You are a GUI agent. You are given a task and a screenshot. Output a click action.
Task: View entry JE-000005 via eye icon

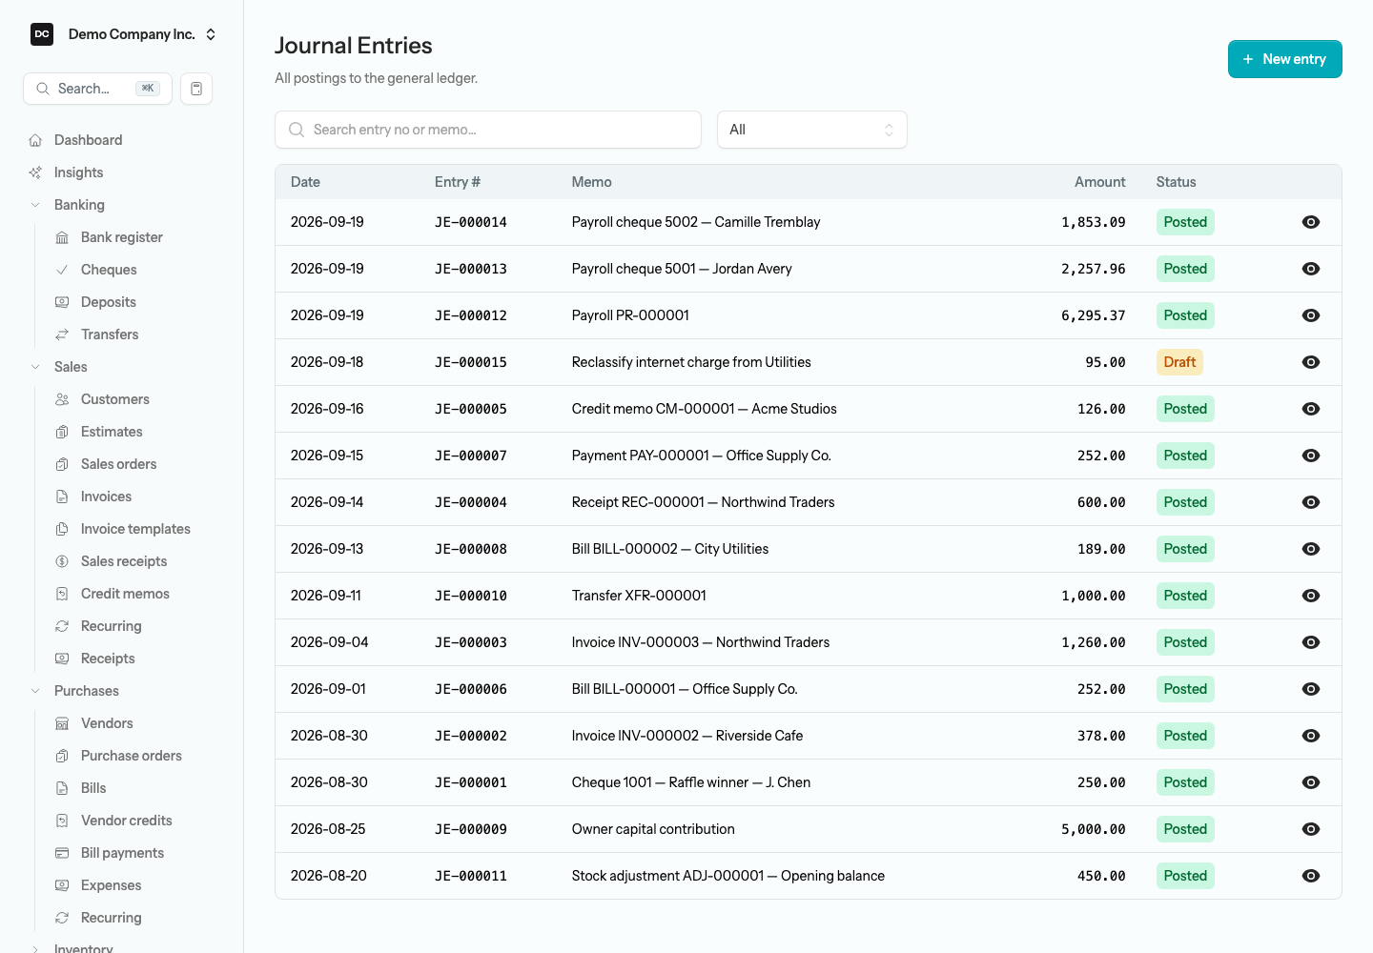pos(1311,409)
